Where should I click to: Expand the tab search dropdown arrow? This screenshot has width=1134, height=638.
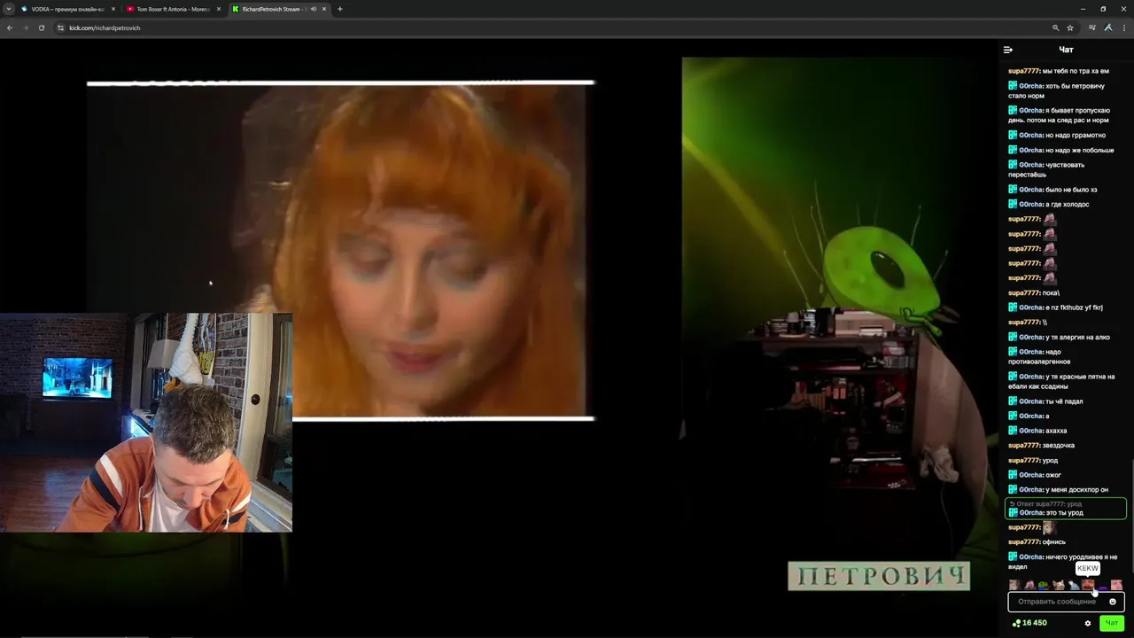click(x=8, y=9)
